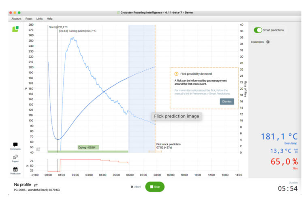Image resolution: width=308 pixels, height=205 pixels.
Task: Open the Account menu
Action: 16,19
